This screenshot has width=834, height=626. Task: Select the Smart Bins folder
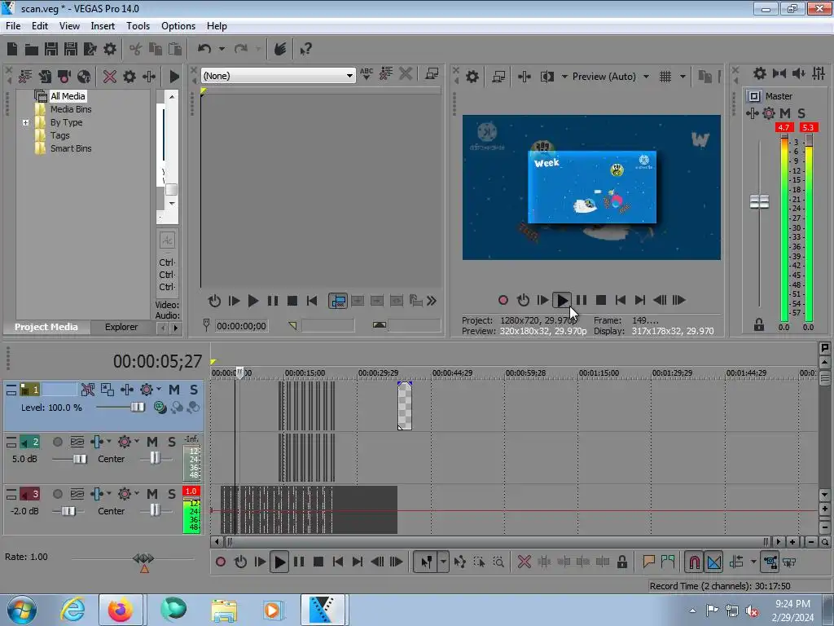pos(71,148)
